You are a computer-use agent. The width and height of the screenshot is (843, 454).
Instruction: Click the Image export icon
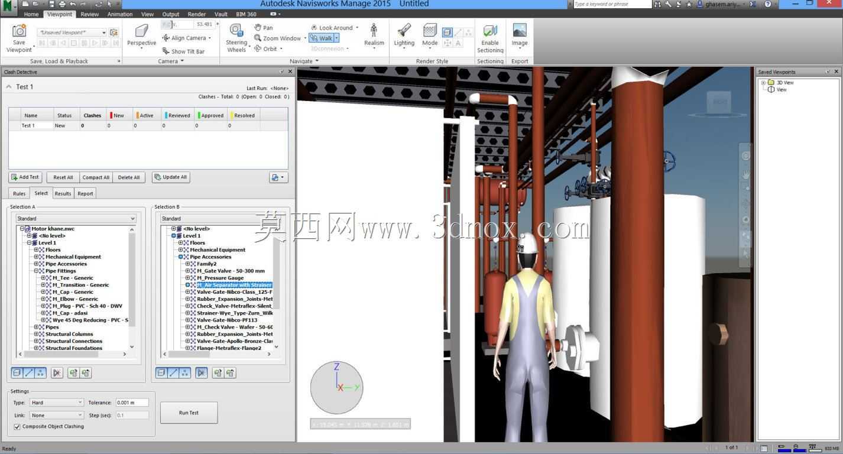click(520, 31)
